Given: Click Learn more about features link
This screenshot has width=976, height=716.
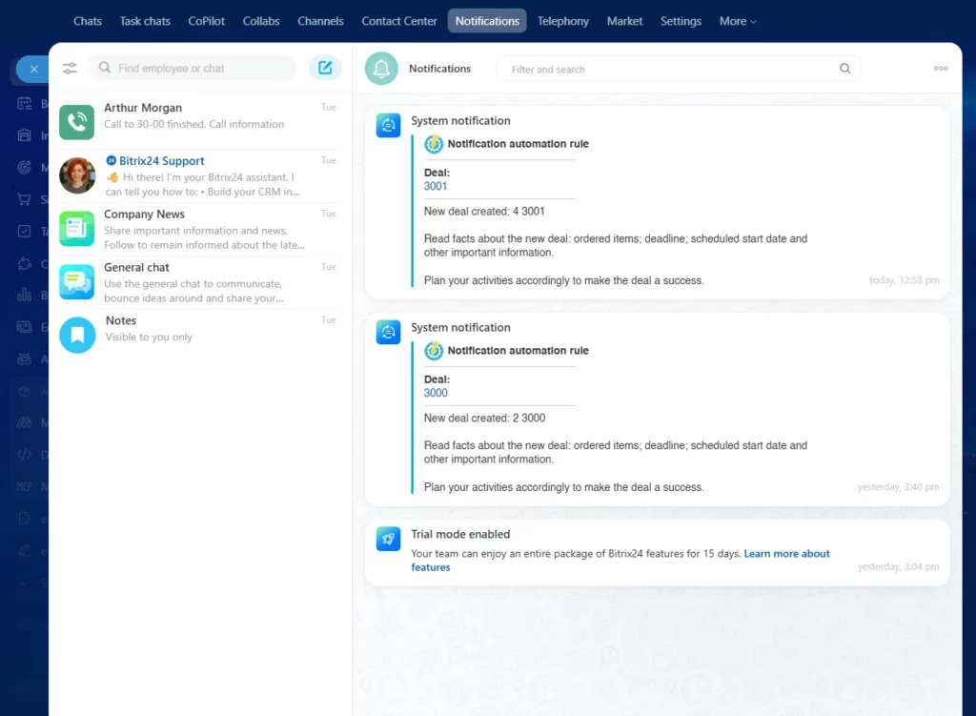Looking at the screenshot, I should coord(786,554).
